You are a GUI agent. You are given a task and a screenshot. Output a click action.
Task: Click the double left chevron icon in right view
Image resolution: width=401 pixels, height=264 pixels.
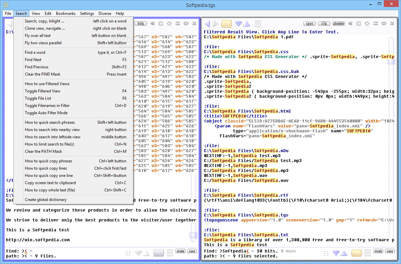(x=350, y=24)
